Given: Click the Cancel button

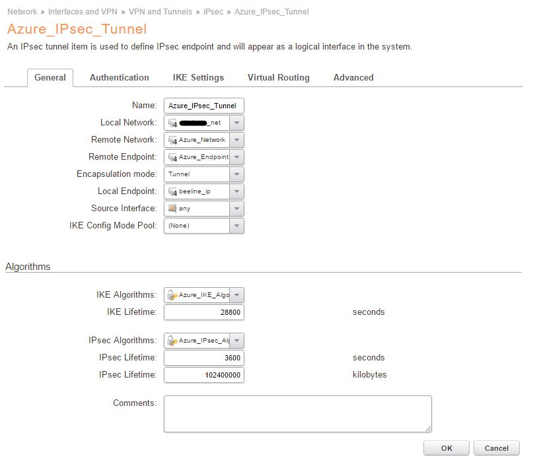Looking at the screenshot, I should pos(497,448).
